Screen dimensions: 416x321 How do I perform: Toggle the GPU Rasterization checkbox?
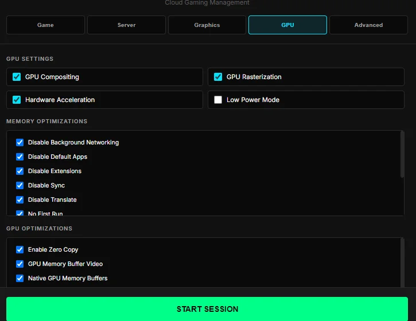click(x=218, y=77)
